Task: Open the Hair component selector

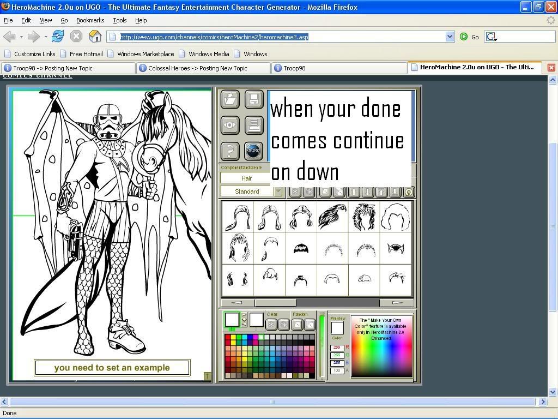Action: click(246, 178)
